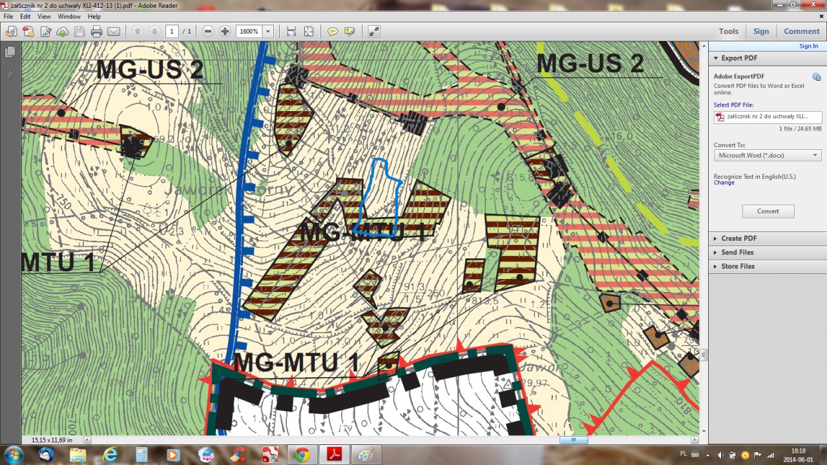The width and height of the screenshot is (827, 465).
Task: Expand the Send Files section
Action: (737, 253)
